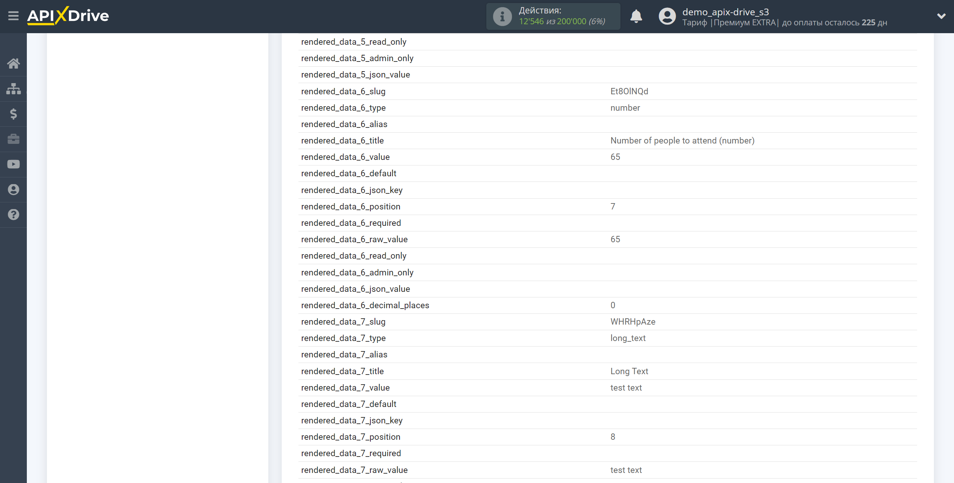The height and width of the screenshot is (483, 954).
Task: Select the rendered_data_6_title label
Action: point(342,141)
